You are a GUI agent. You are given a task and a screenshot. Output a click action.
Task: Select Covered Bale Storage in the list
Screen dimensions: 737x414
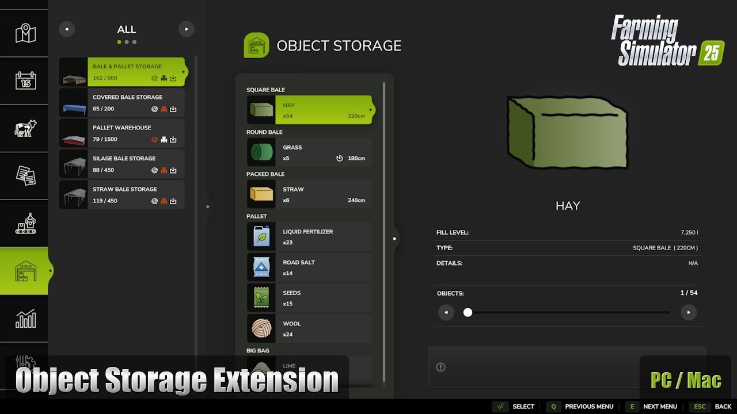(x=122, y=103)
